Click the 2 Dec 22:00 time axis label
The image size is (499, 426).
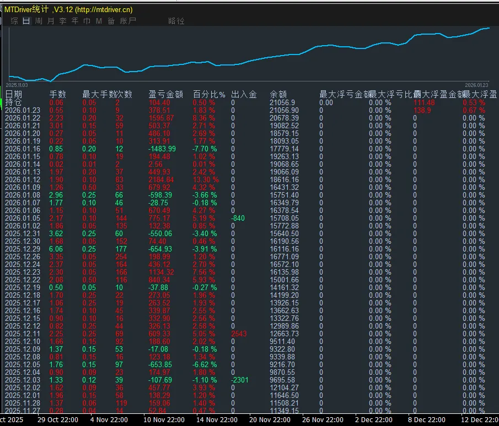click(374, 419)
